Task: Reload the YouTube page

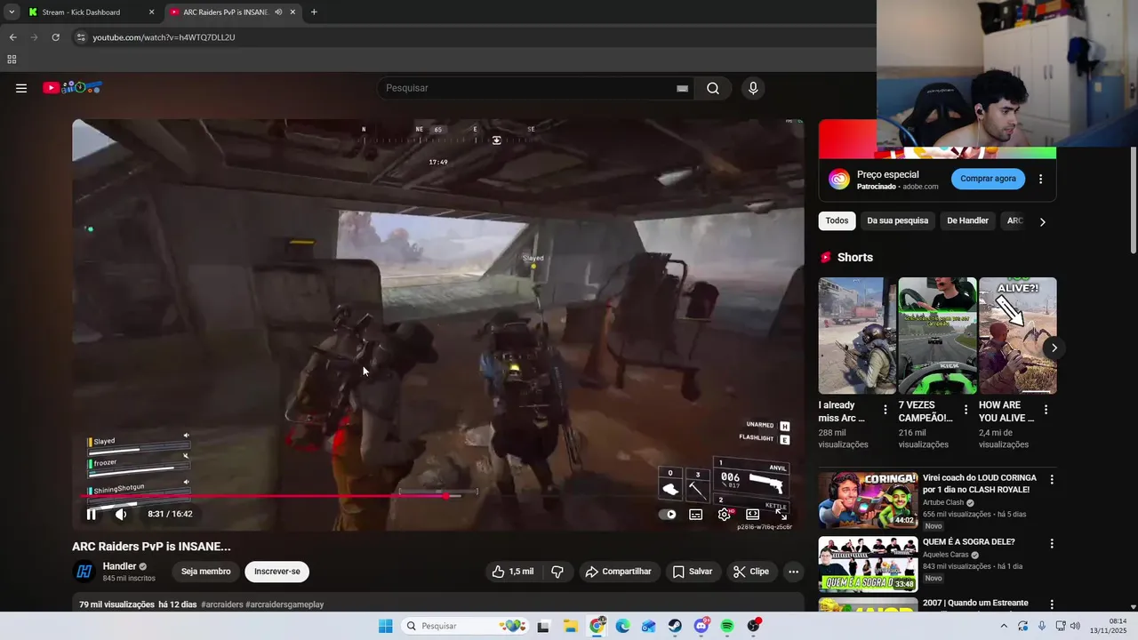Action: click(x=55, y=37)
